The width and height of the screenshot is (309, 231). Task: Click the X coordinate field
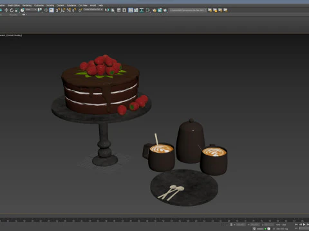pos(241,225)
